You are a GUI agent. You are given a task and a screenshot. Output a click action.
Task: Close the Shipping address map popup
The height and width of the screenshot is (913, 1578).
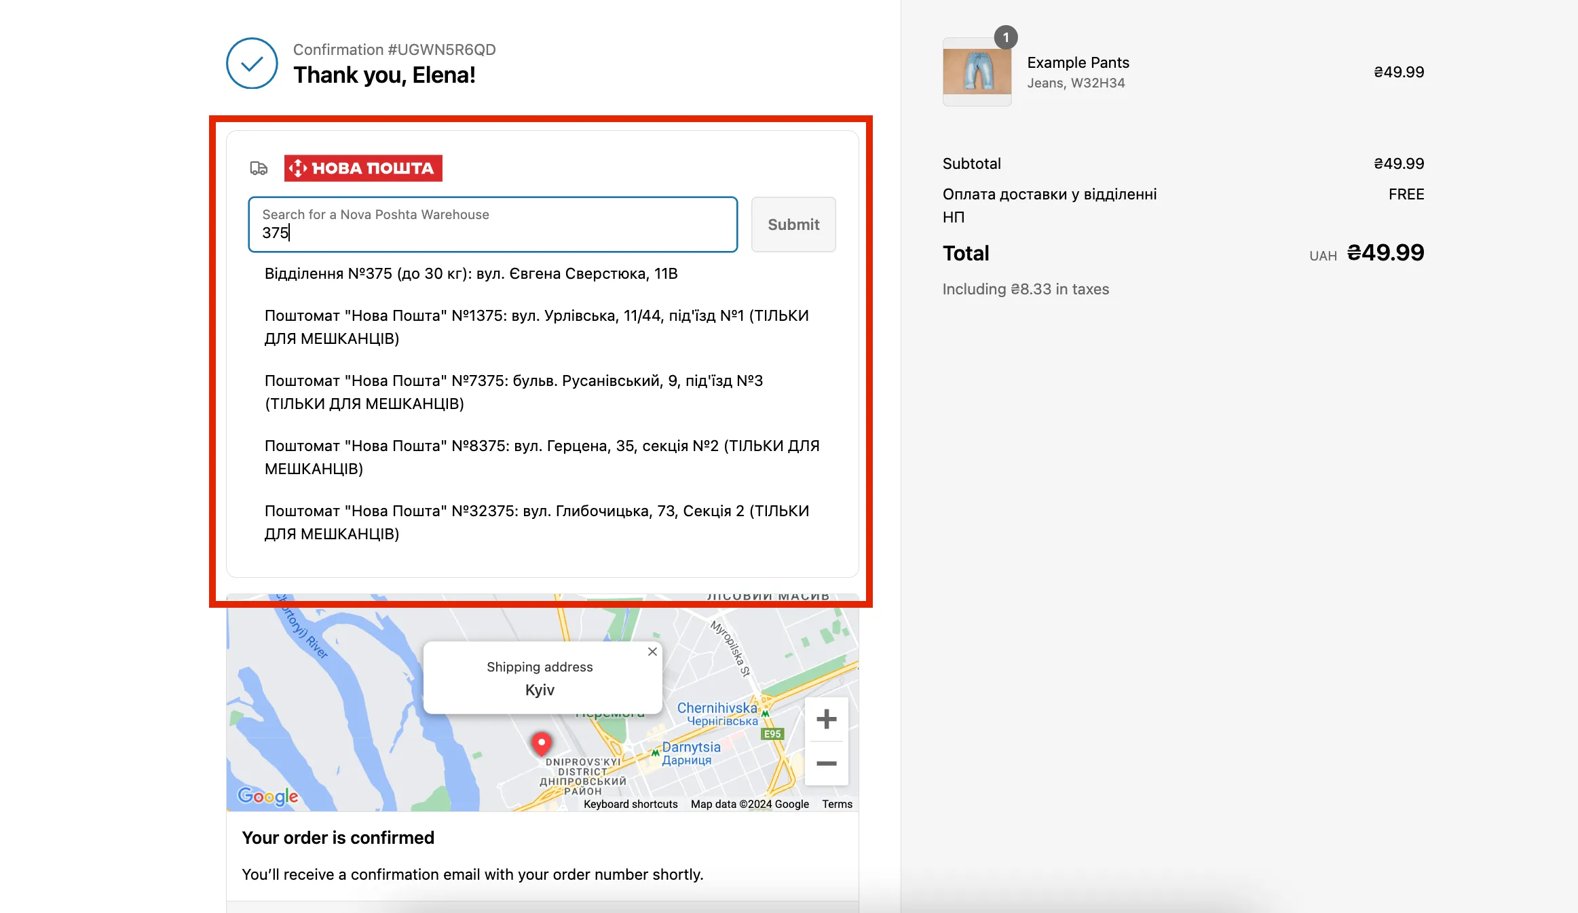pos(652,651)
